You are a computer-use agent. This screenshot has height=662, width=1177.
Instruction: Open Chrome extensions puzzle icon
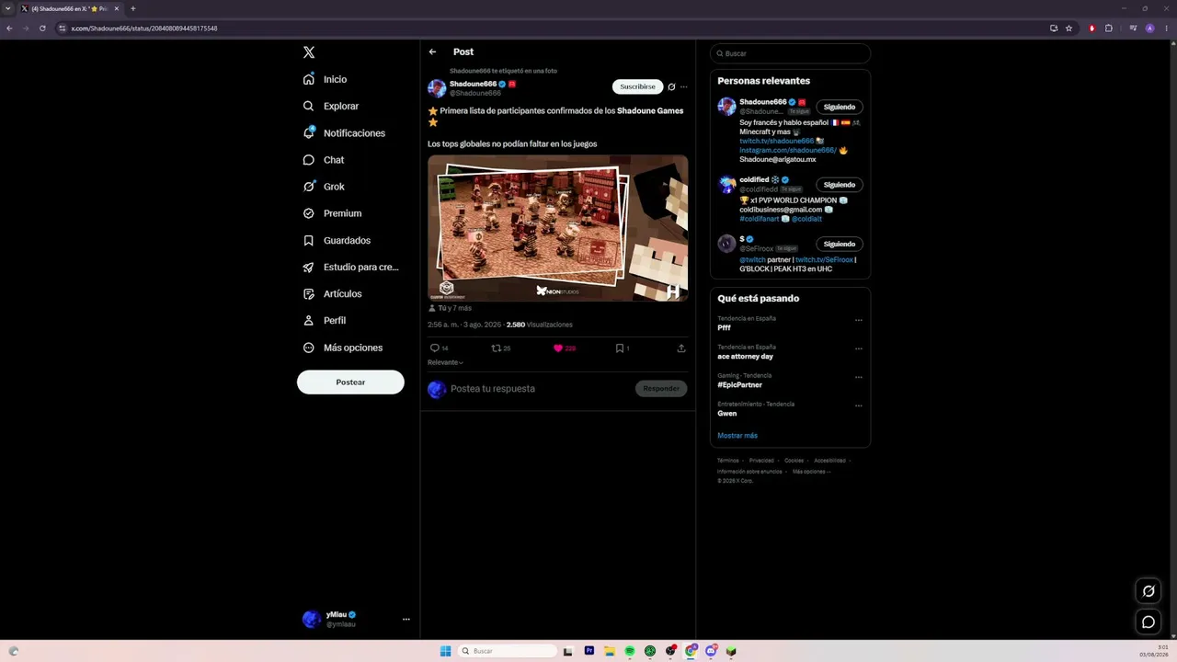(1109, 29)
